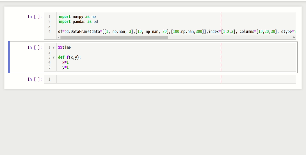The height and width of the screenshot is (155, 306).
Task: Click the blank line 2 in second cell
Action: 176,52
